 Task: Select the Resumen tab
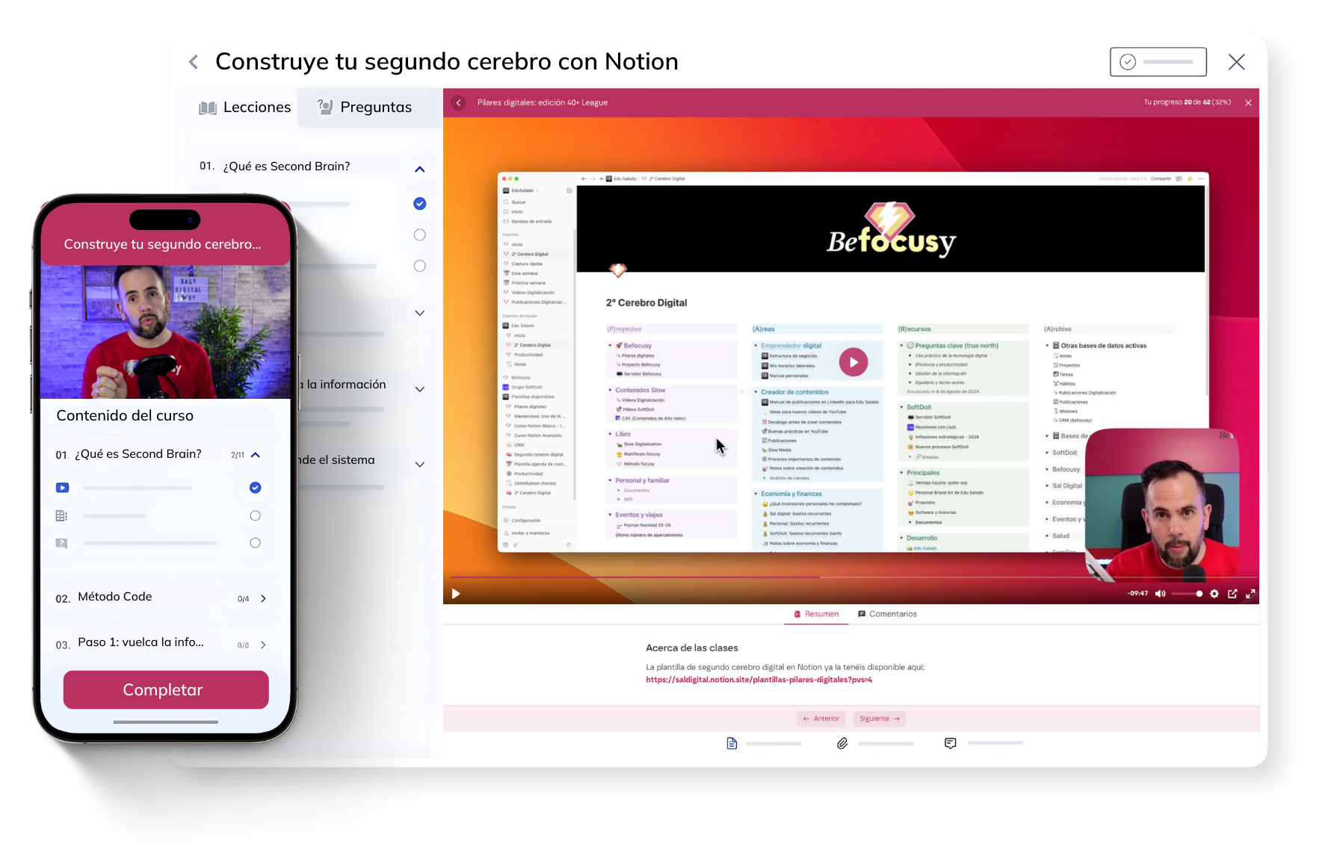816,614
